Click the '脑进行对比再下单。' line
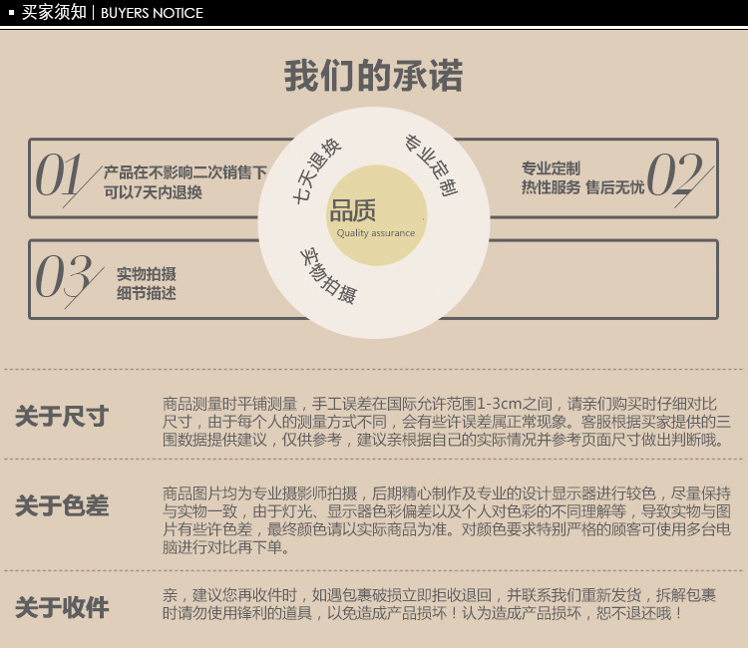 click(x=226, y=547)
